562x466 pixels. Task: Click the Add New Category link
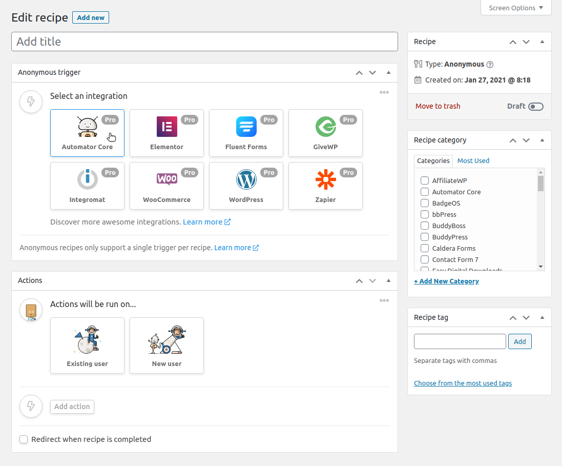click(446, 281)
